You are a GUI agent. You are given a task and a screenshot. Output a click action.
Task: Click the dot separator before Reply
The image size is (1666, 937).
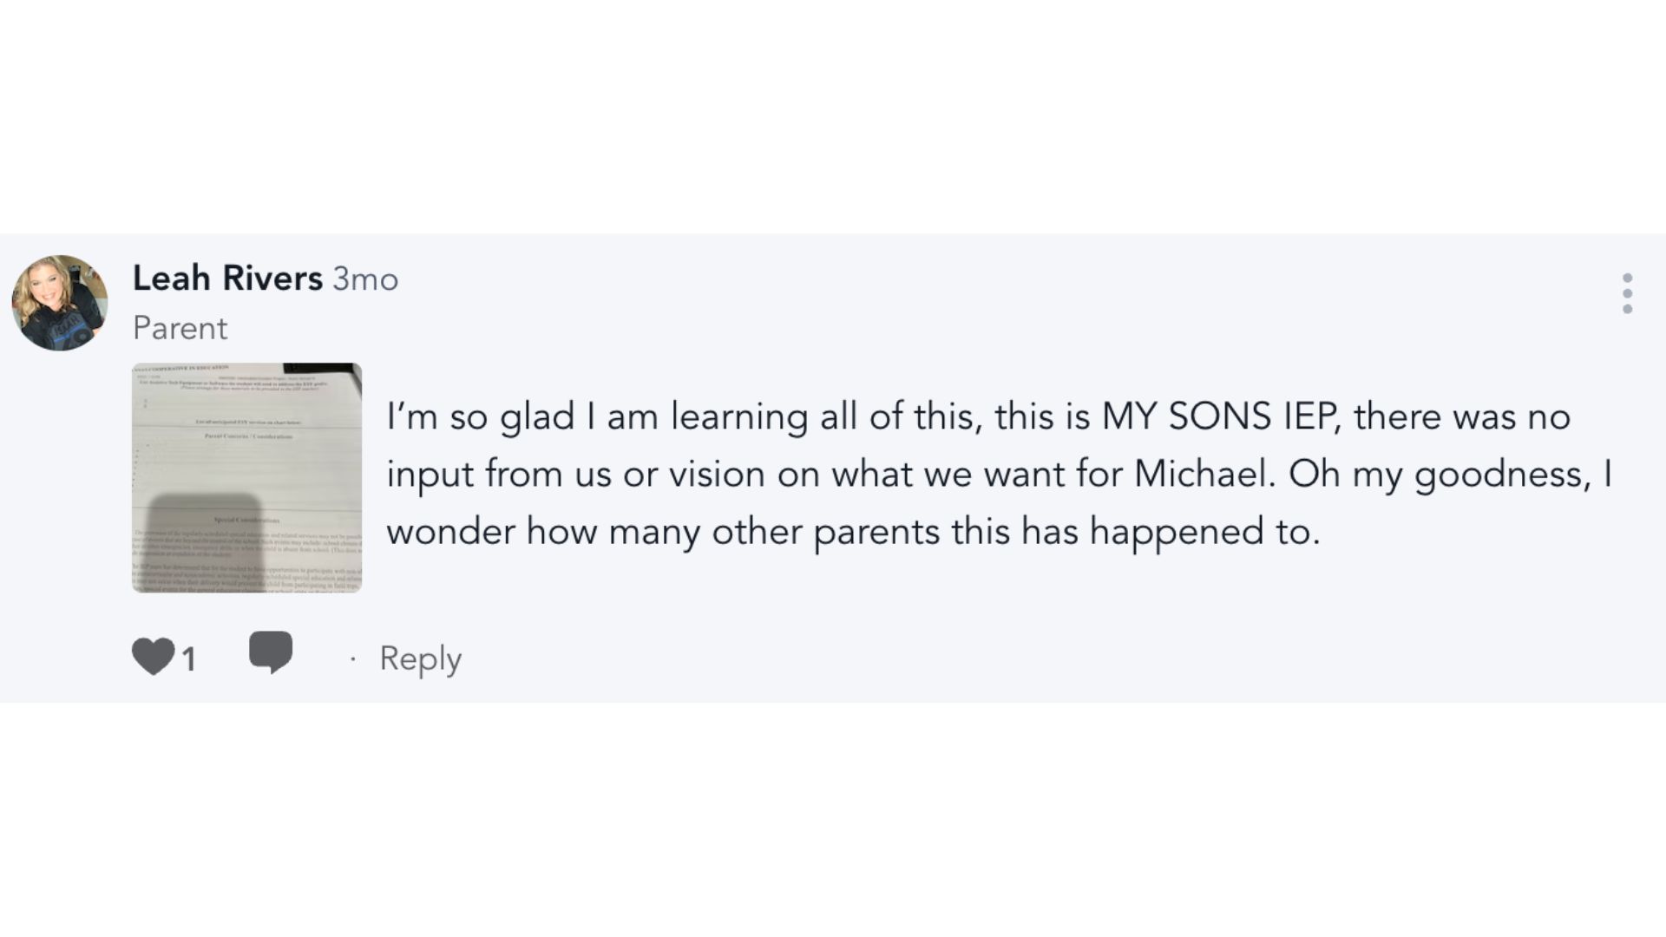[x=353, y=659]
